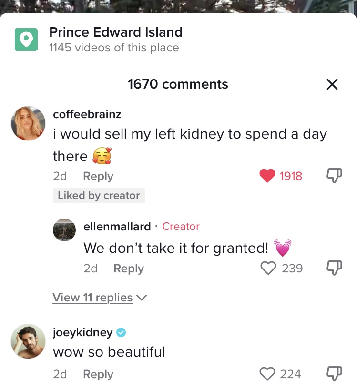Tap joeykidney's verified badge

pyautogui.click(x=121, y=333)
